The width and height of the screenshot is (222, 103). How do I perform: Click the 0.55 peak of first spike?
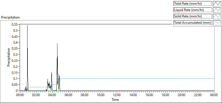coord(27,25)
